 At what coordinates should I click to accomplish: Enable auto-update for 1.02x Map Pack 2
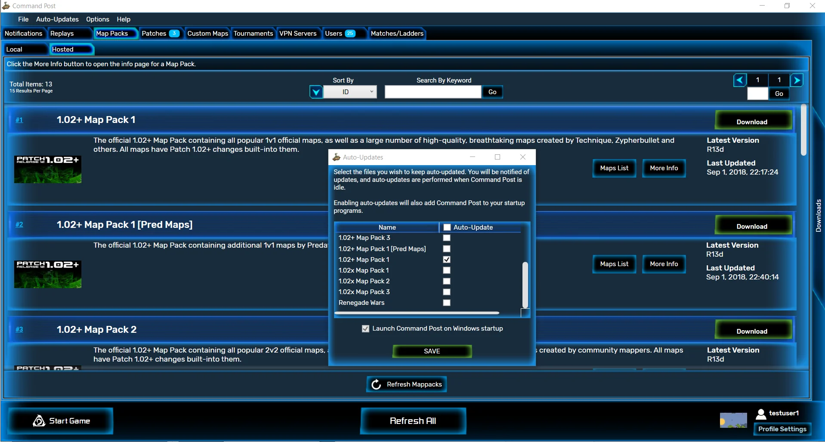pos(447,281)
